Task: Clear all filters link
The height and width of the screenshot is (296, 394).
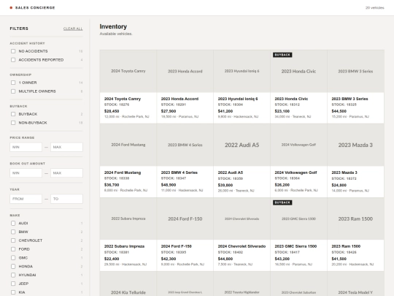Action: tap(73, 29)
